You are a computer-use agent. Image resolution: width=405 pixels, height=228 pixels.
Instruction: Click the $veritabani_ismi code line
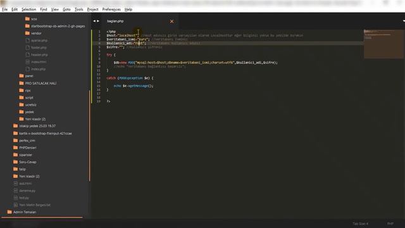tap(147, 39)
